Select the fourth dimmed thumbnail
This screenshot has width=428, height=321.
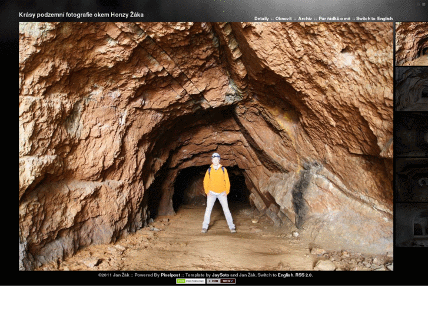pos(412,180)
